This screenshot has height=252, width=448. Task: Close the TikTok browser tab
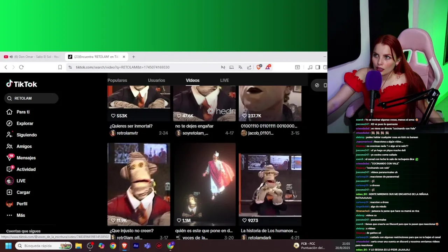coord(124,57)
